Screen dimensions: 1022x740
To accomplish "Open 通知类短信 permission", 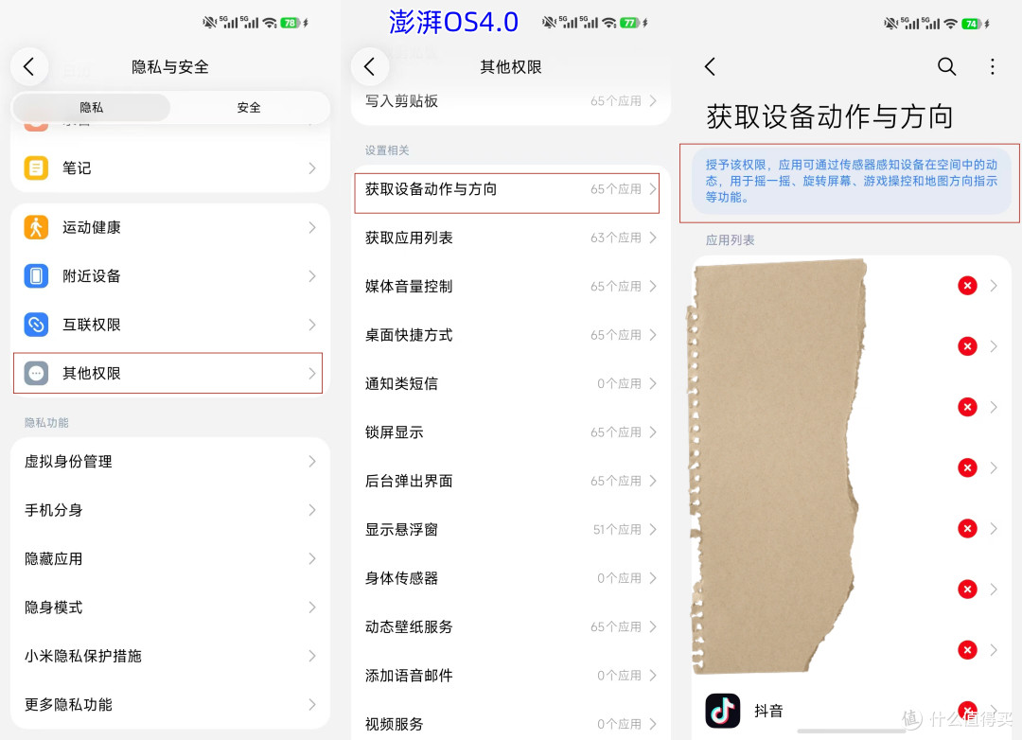I will click(x=511, y=384).
